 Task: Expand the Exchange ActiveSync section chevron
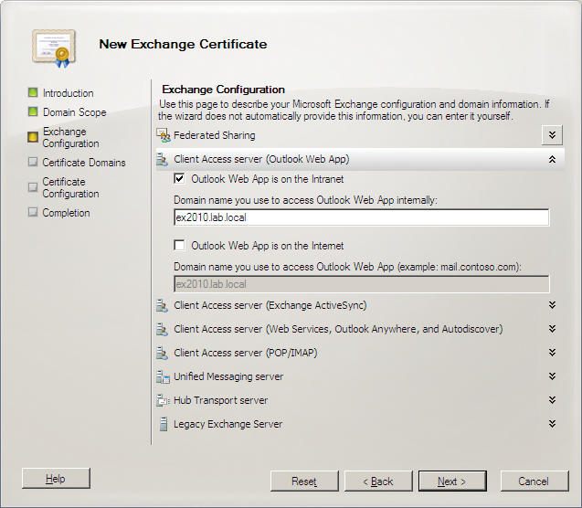tap(552, 305)
